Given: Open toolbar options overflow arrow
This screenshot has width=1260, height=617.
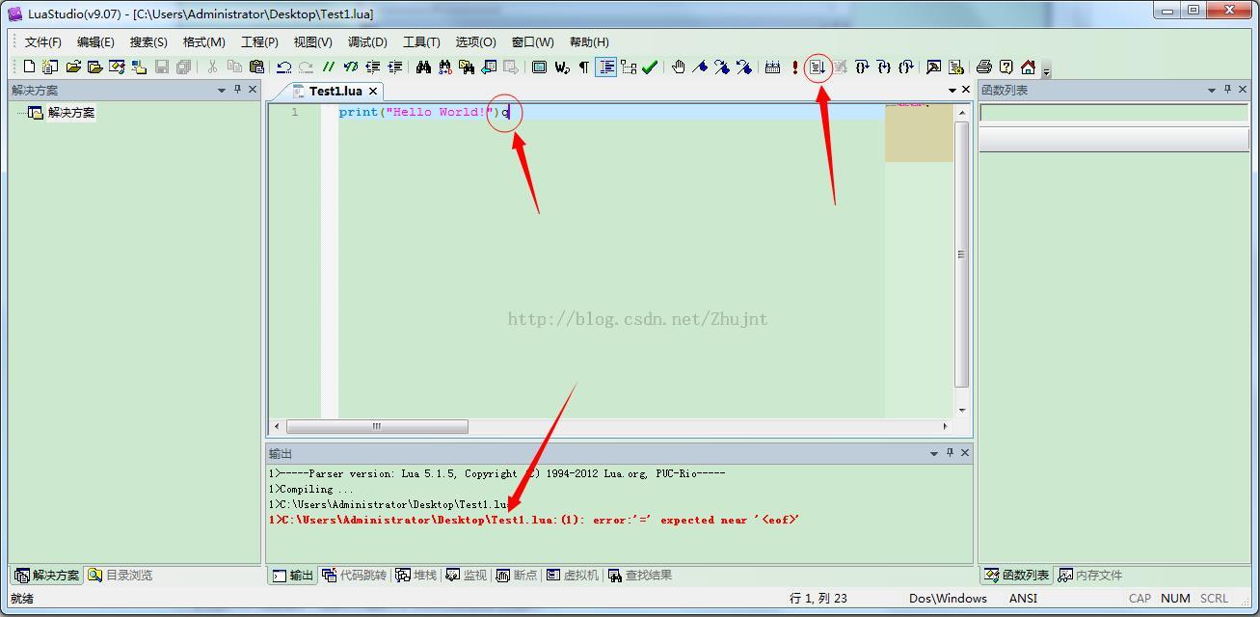Looking at the screenshot, I should pyautogui.click(x=1047, y=69).
